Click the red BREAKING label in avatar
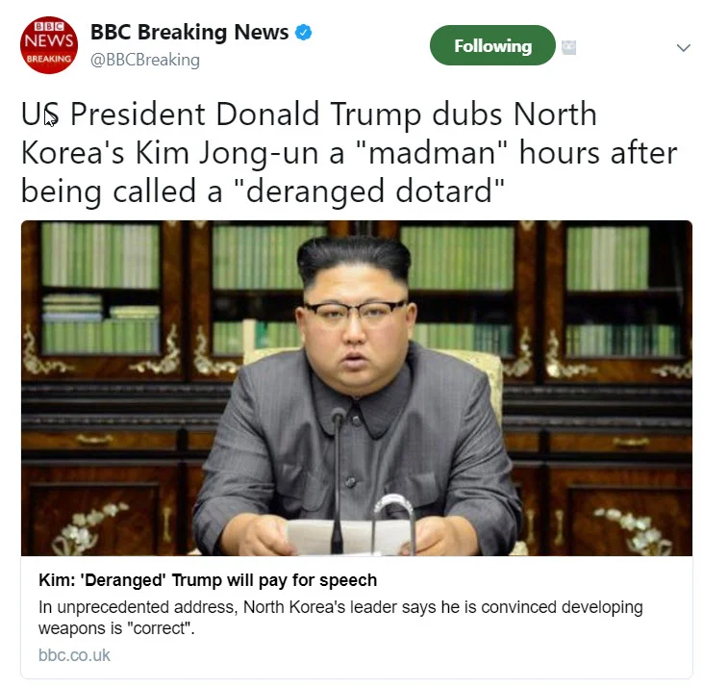This screenshot has height=688, width=703. [49, 59]
